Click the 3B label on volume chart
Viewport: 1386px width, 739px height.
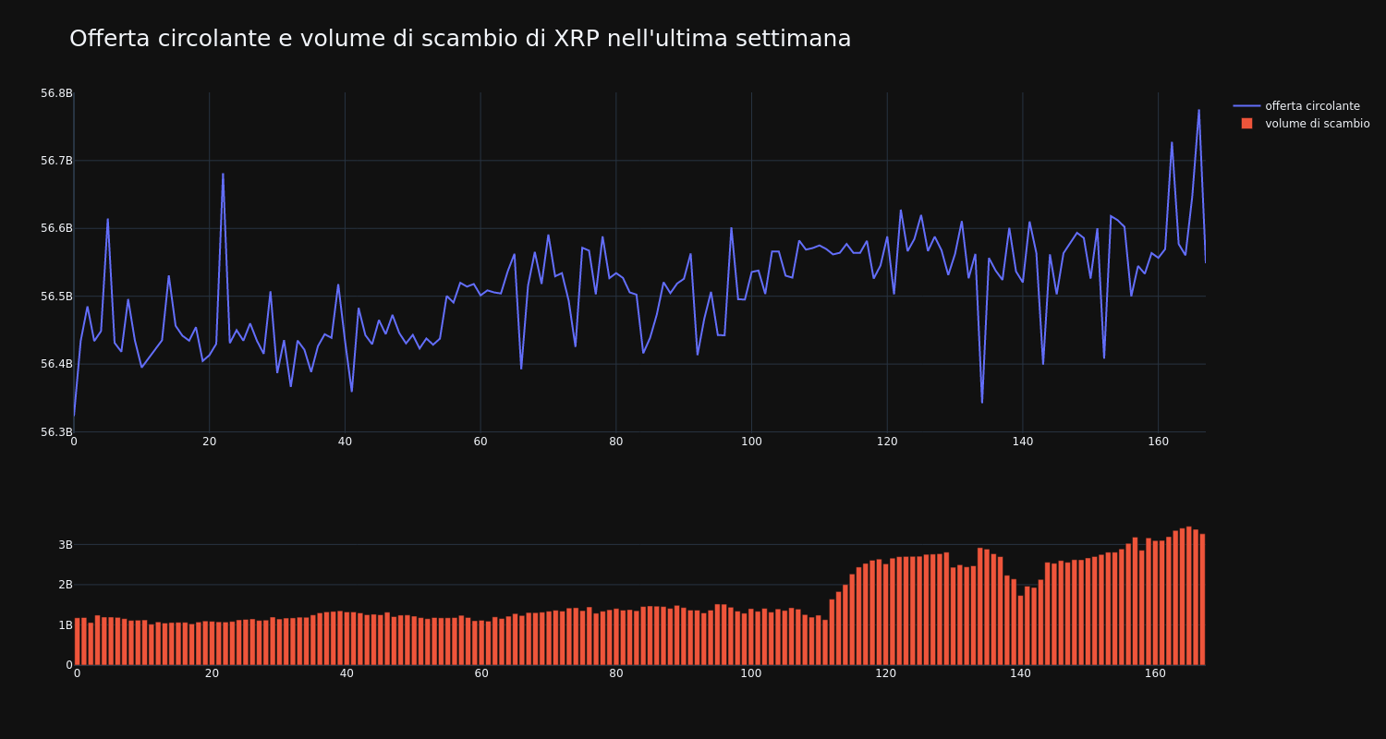tap(65, 544)
